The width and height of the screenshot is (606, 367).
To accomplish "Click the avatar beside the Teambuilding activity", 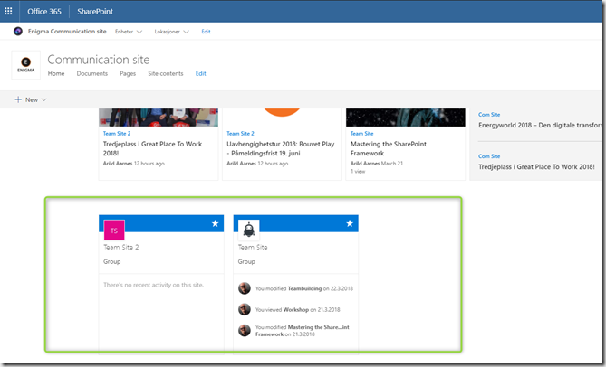I will coord(245,288).
